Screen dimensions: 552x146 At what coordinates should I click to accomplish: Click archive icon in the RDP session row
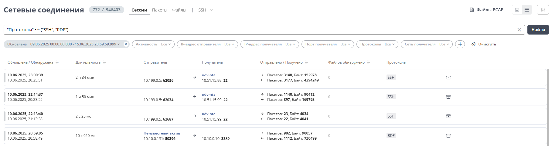click(x=448, y=136)
